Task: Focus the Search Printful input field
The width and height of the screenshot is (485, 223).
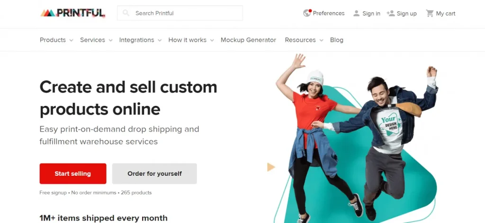Action: coord(180,13)
